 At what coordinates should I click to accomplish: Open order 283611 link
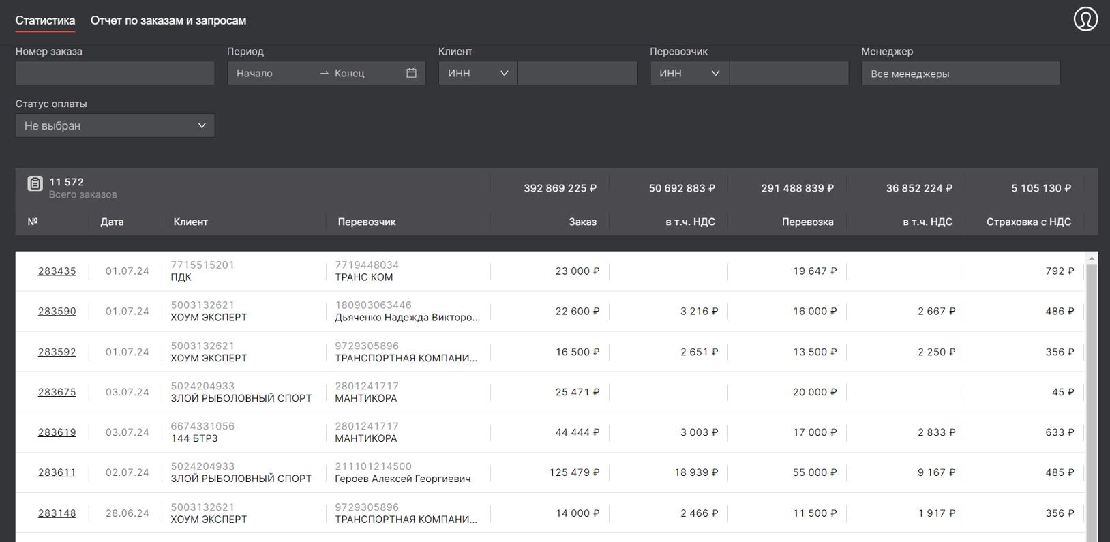[57, 472]
